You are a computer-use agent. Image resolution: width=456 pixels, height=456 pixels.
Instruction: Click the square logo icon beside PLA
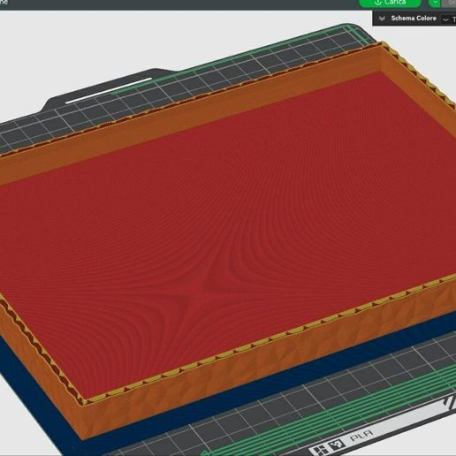point(337,445)
